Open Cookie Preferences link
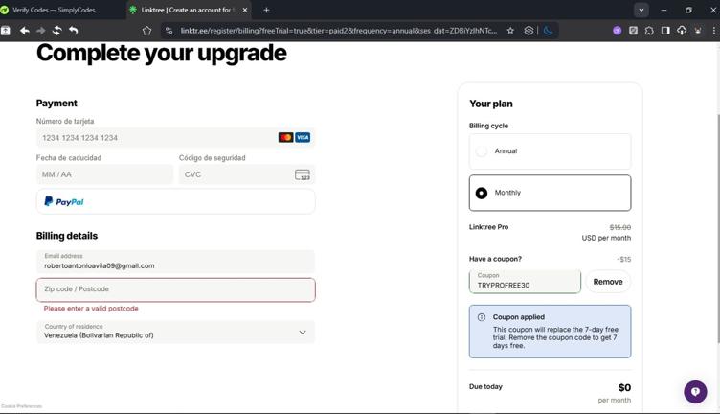Image resolution: width=720 pixels, height=414 pixels. click(x=22, y=406)
